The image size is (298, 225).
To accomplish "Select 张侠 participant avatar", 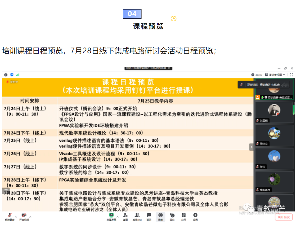I will tap(274, 156).
